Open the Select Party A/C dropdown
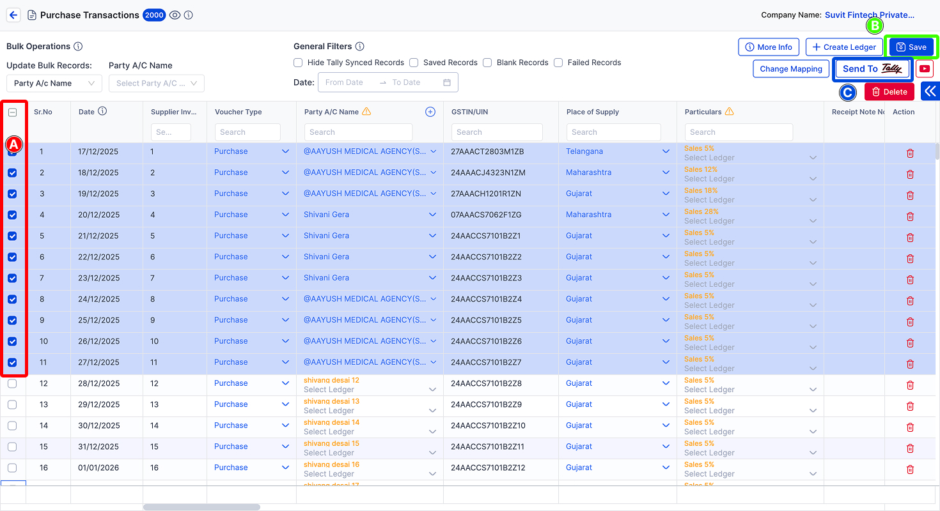The width and height of the screenshot is (940, 511). (157, 83)
